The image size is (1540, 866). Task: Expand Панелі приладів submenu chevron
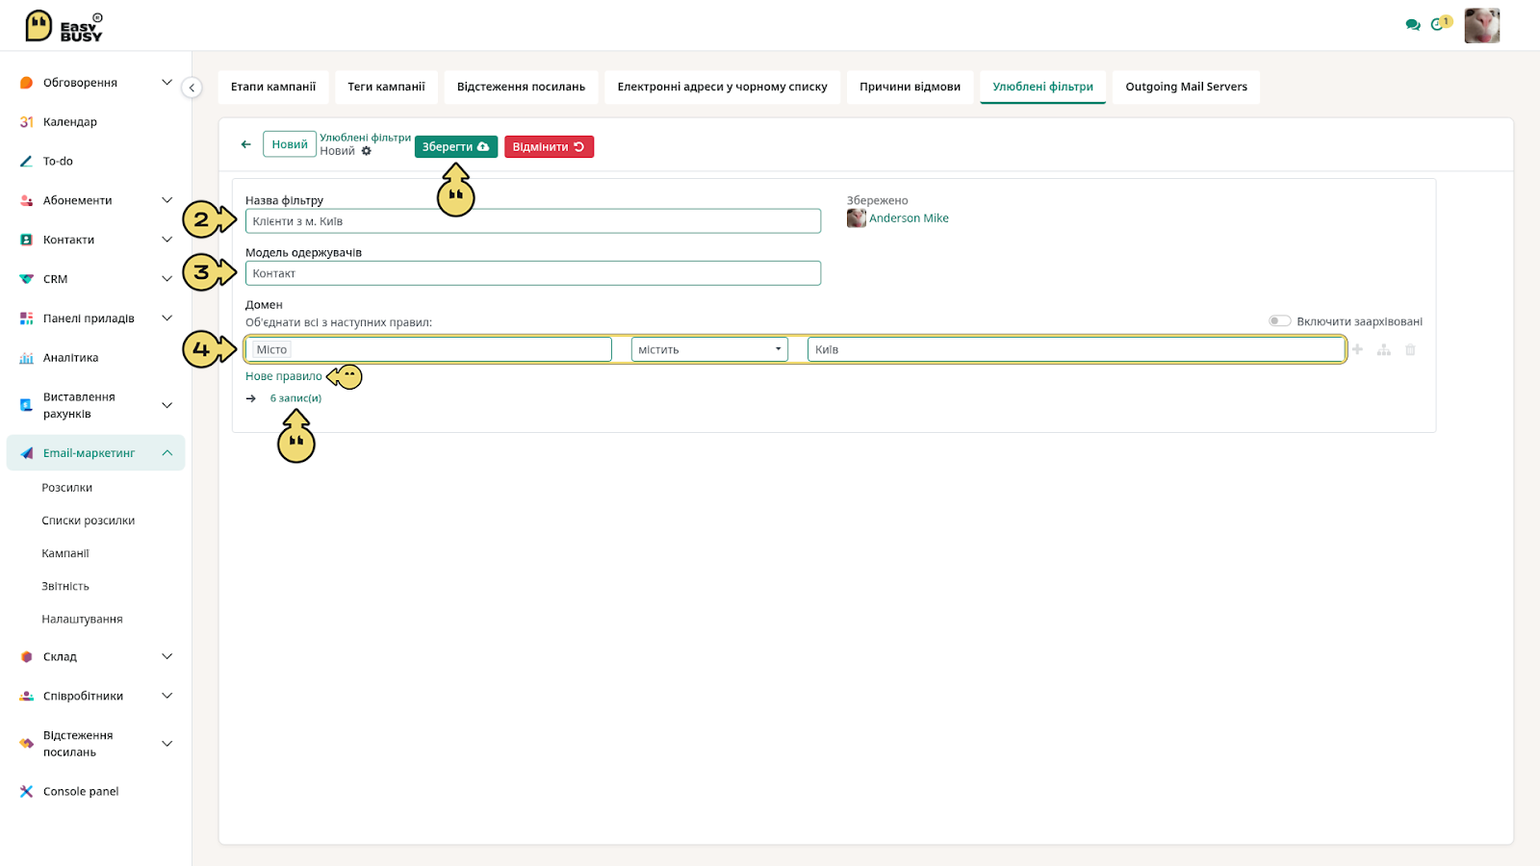coord(167,318)
